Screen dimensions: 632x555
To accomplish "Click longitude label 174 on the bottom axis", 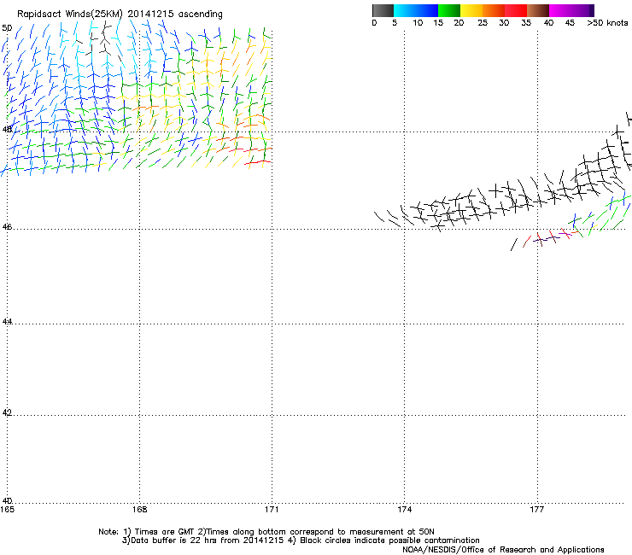I will coord(404,510).
